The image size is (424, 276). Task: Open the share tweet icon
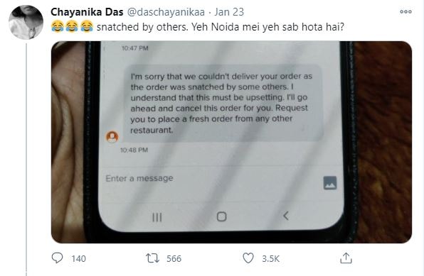[346, 258]
